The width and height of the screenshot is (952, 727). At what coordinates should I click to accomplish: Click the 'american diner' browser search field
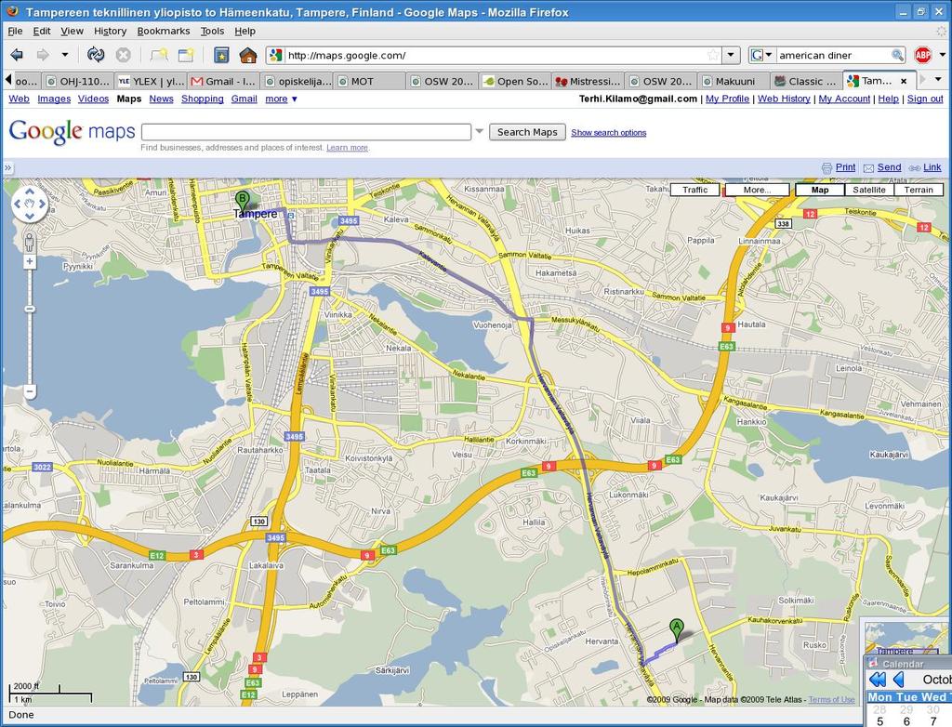[834, 55]
